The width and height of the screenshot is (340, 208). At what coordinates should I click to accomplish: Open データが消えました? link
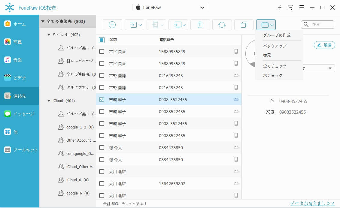click(312, 203)
